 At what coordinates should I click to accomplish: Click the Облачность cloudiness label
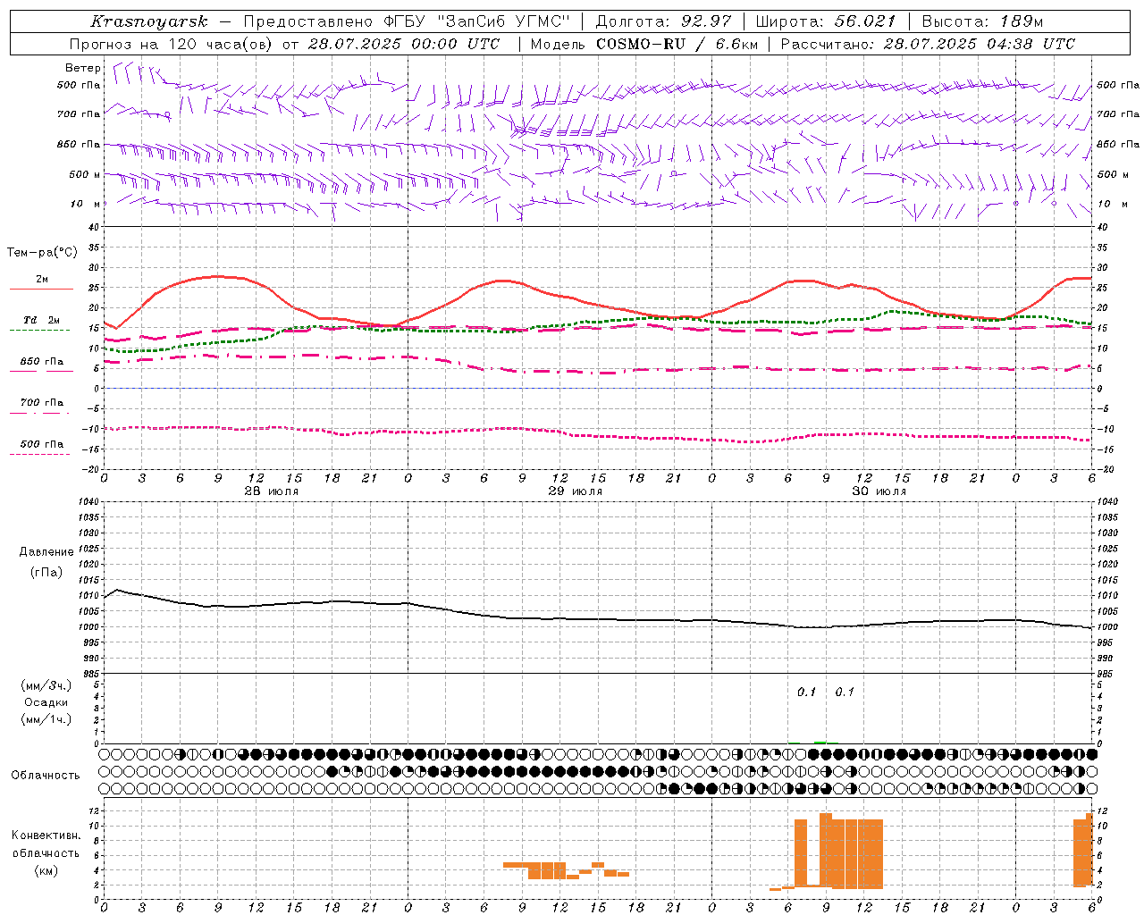(46, 776)
